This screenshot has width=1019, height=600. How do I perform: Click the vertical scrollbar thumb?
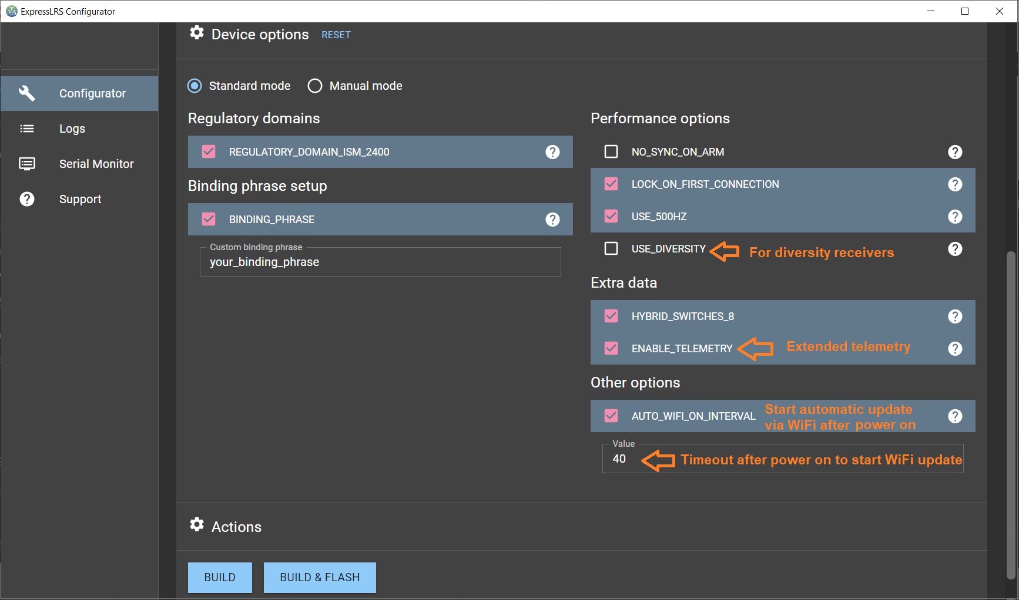pos(1011,416)
